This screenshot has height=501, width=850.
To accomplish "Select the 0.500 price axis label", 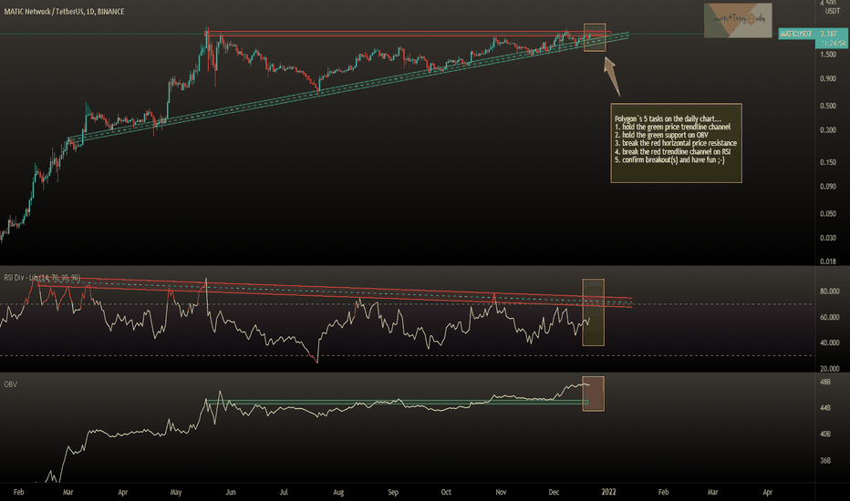I will click(828, 106).
